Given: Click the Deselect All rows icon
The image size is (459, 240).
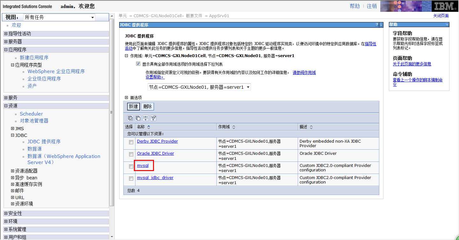Looking at the screenshot, I should (138, 118).
